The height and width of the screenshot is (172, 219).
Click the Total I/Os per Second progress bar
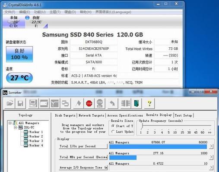(158, 147)
